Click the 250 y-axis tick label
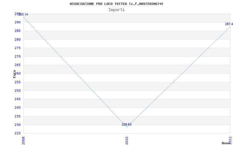Image resolution: width=233 pixels, height=146 pixels. [17, 91]
